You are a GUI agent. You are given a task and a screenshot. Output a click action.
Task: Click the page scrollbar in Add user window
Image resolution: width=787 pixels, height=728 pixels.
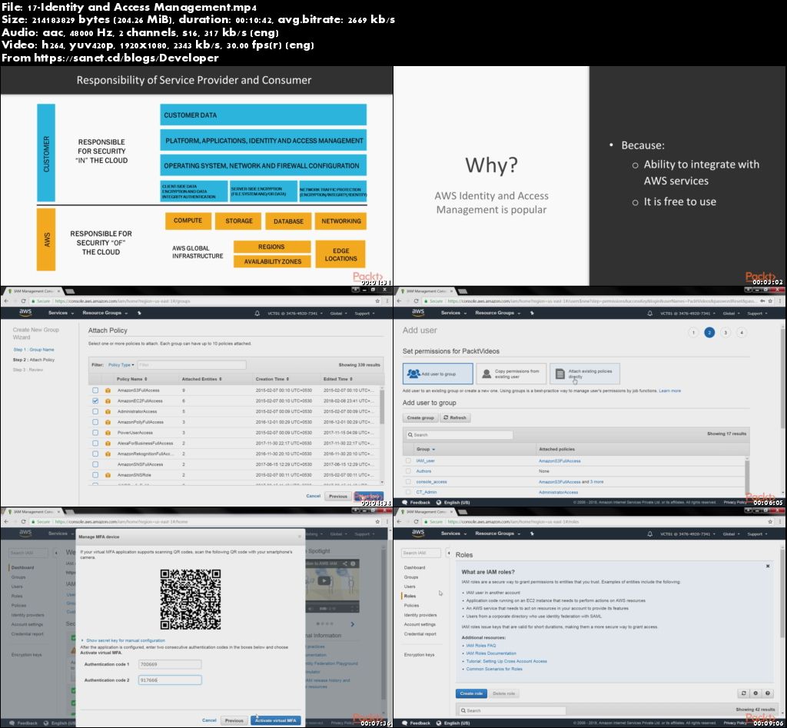[783, 377]
